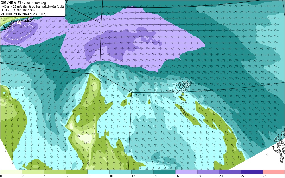Click the white 25 m/s gust contour area
This screenshot has height=178, width=285.
19,31
